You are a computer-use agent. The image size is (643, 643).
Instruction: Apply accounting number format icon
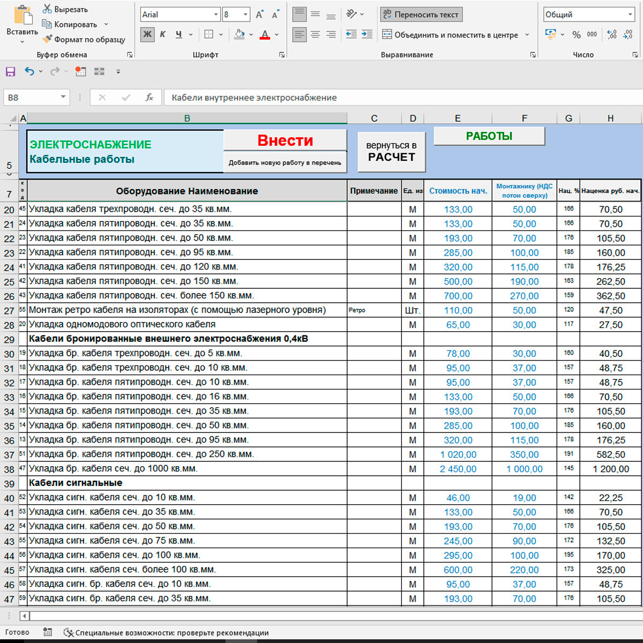pyautogui.click(x=550, y=34)
